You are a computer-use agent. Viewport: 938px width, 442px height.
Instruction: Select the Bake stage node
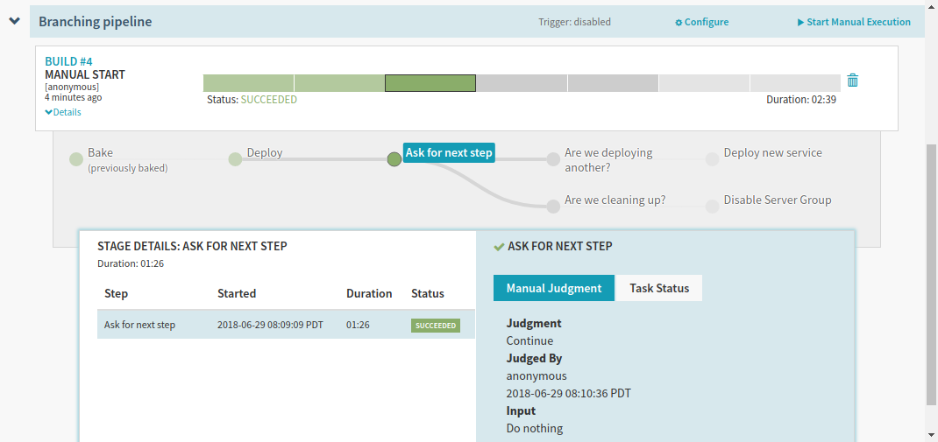pyautogui.click(x=76, y=159)
